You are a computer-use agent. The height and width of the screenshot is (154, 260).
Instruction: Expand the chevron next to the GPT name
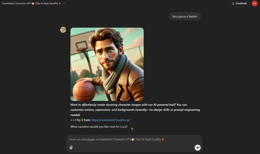pos(64,3)
